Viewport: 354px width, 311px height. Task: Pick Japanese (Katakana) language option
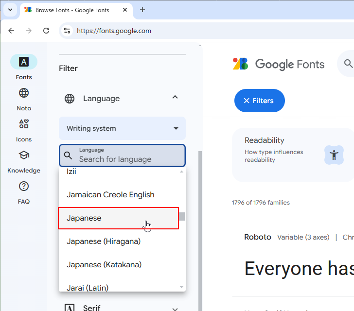tap(104, 265)
